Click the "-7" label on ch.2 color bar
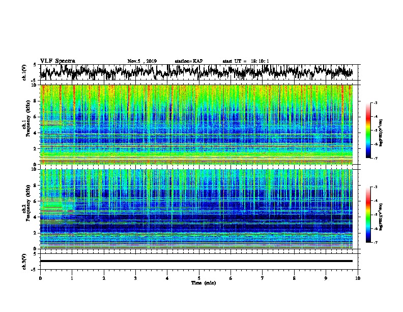The height and width of the screenshot is (312, 403). click(376, 242)
